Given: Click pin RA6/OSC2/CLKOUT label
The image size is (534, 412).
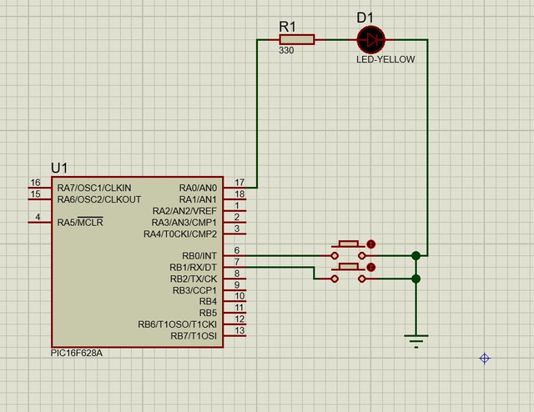Looking at the screenshot, I should click(x=99, y=199).
